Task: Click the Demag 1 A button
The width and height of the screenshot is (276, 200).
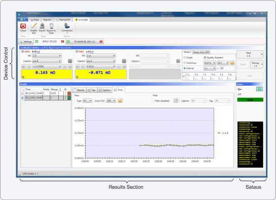Action: (256, 65)
